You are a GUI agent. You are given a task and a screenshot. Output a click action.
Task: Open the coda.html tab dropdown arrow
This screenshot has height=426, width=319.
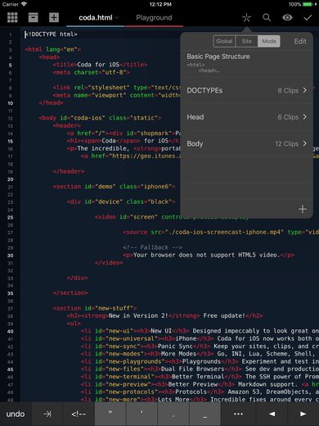tap(117, 18)
